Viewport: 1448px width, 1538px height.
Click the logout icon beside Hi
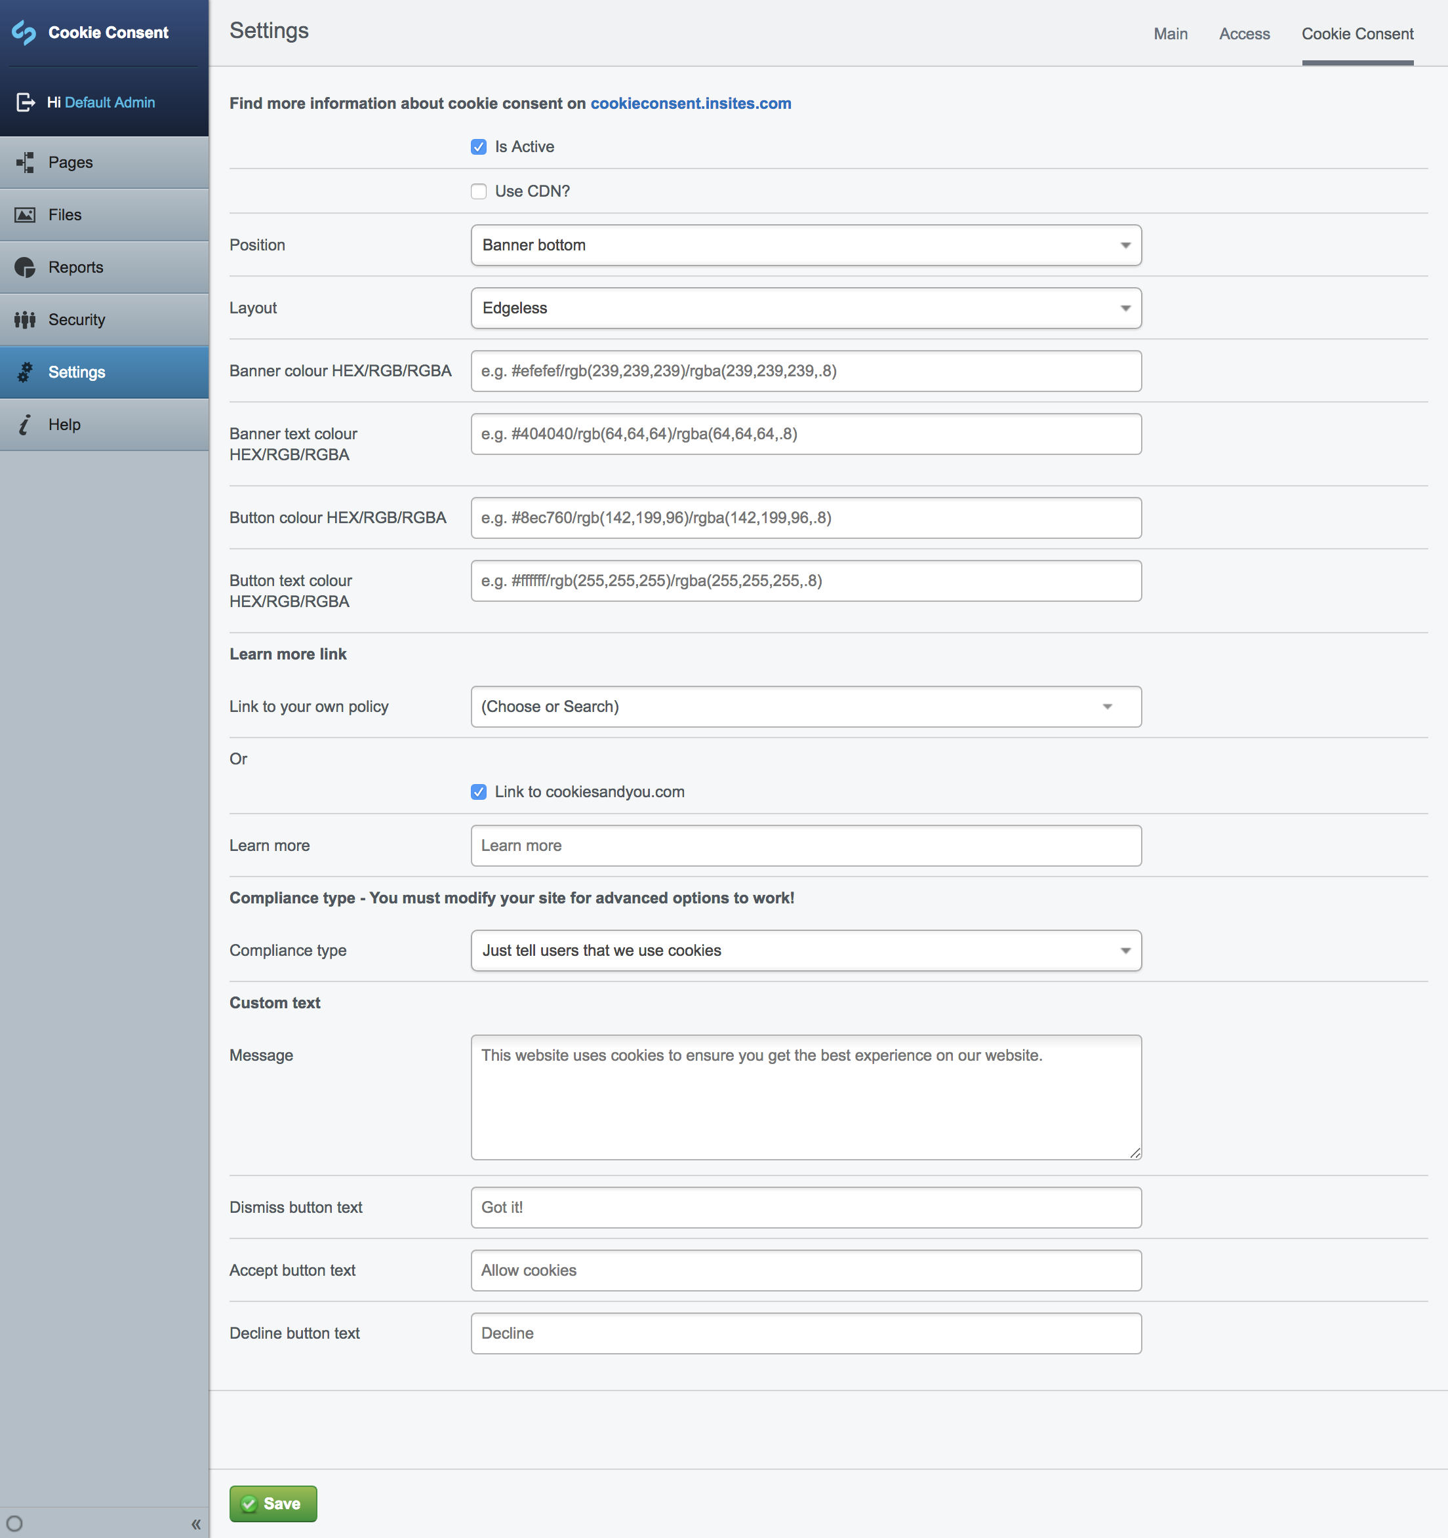pos(26,102)
